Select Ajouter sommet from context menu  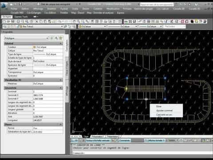[x=164, y=111]
